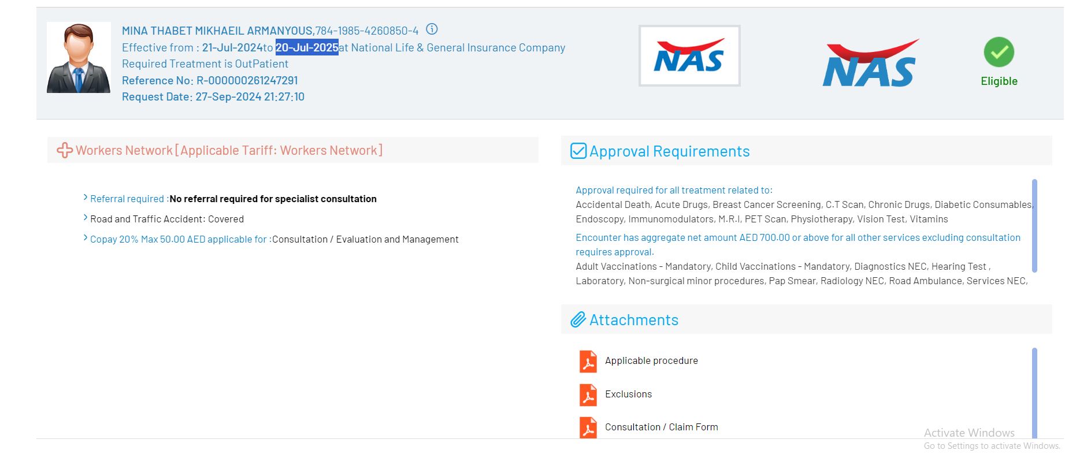Expand the Road and Traffic Accident chevron
Image resolution: width=1065 pixels, height=454 pixels.
(86, 218)
